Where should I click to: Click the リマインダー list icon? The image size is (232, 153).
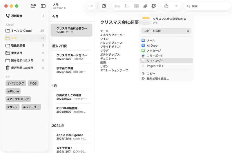pos(143,61)
